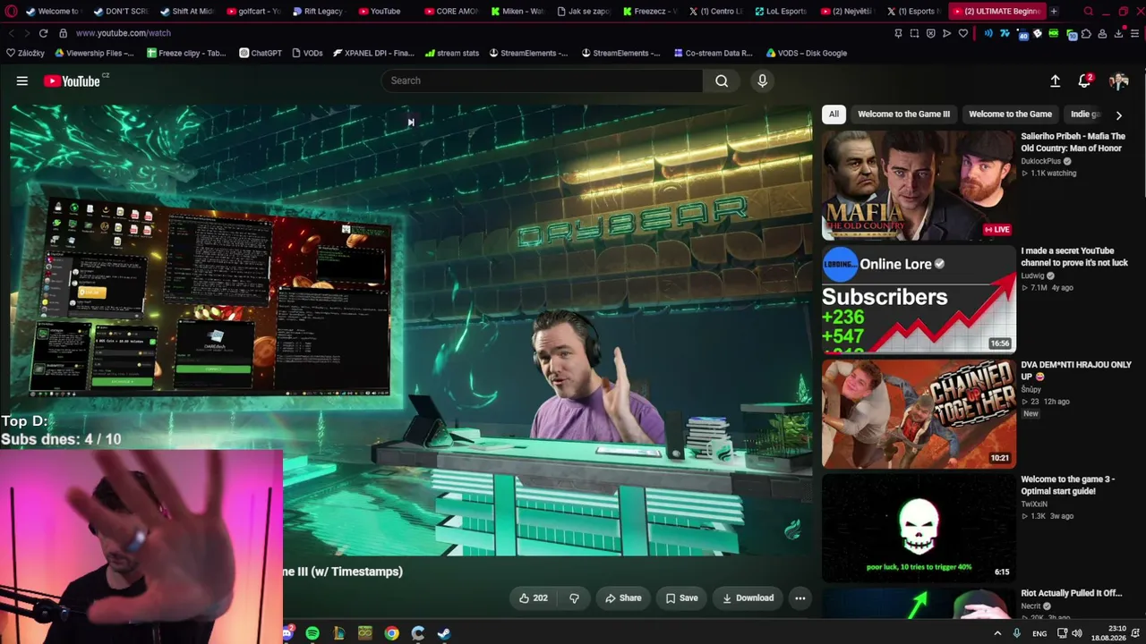
Task: Open Steam from the taskbar
Action: 444,633
